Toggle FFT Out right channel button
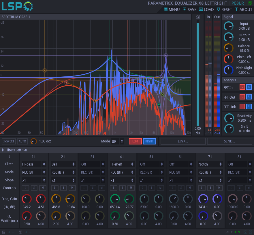This screenshot has width=254, height=235. coord(249,97)
